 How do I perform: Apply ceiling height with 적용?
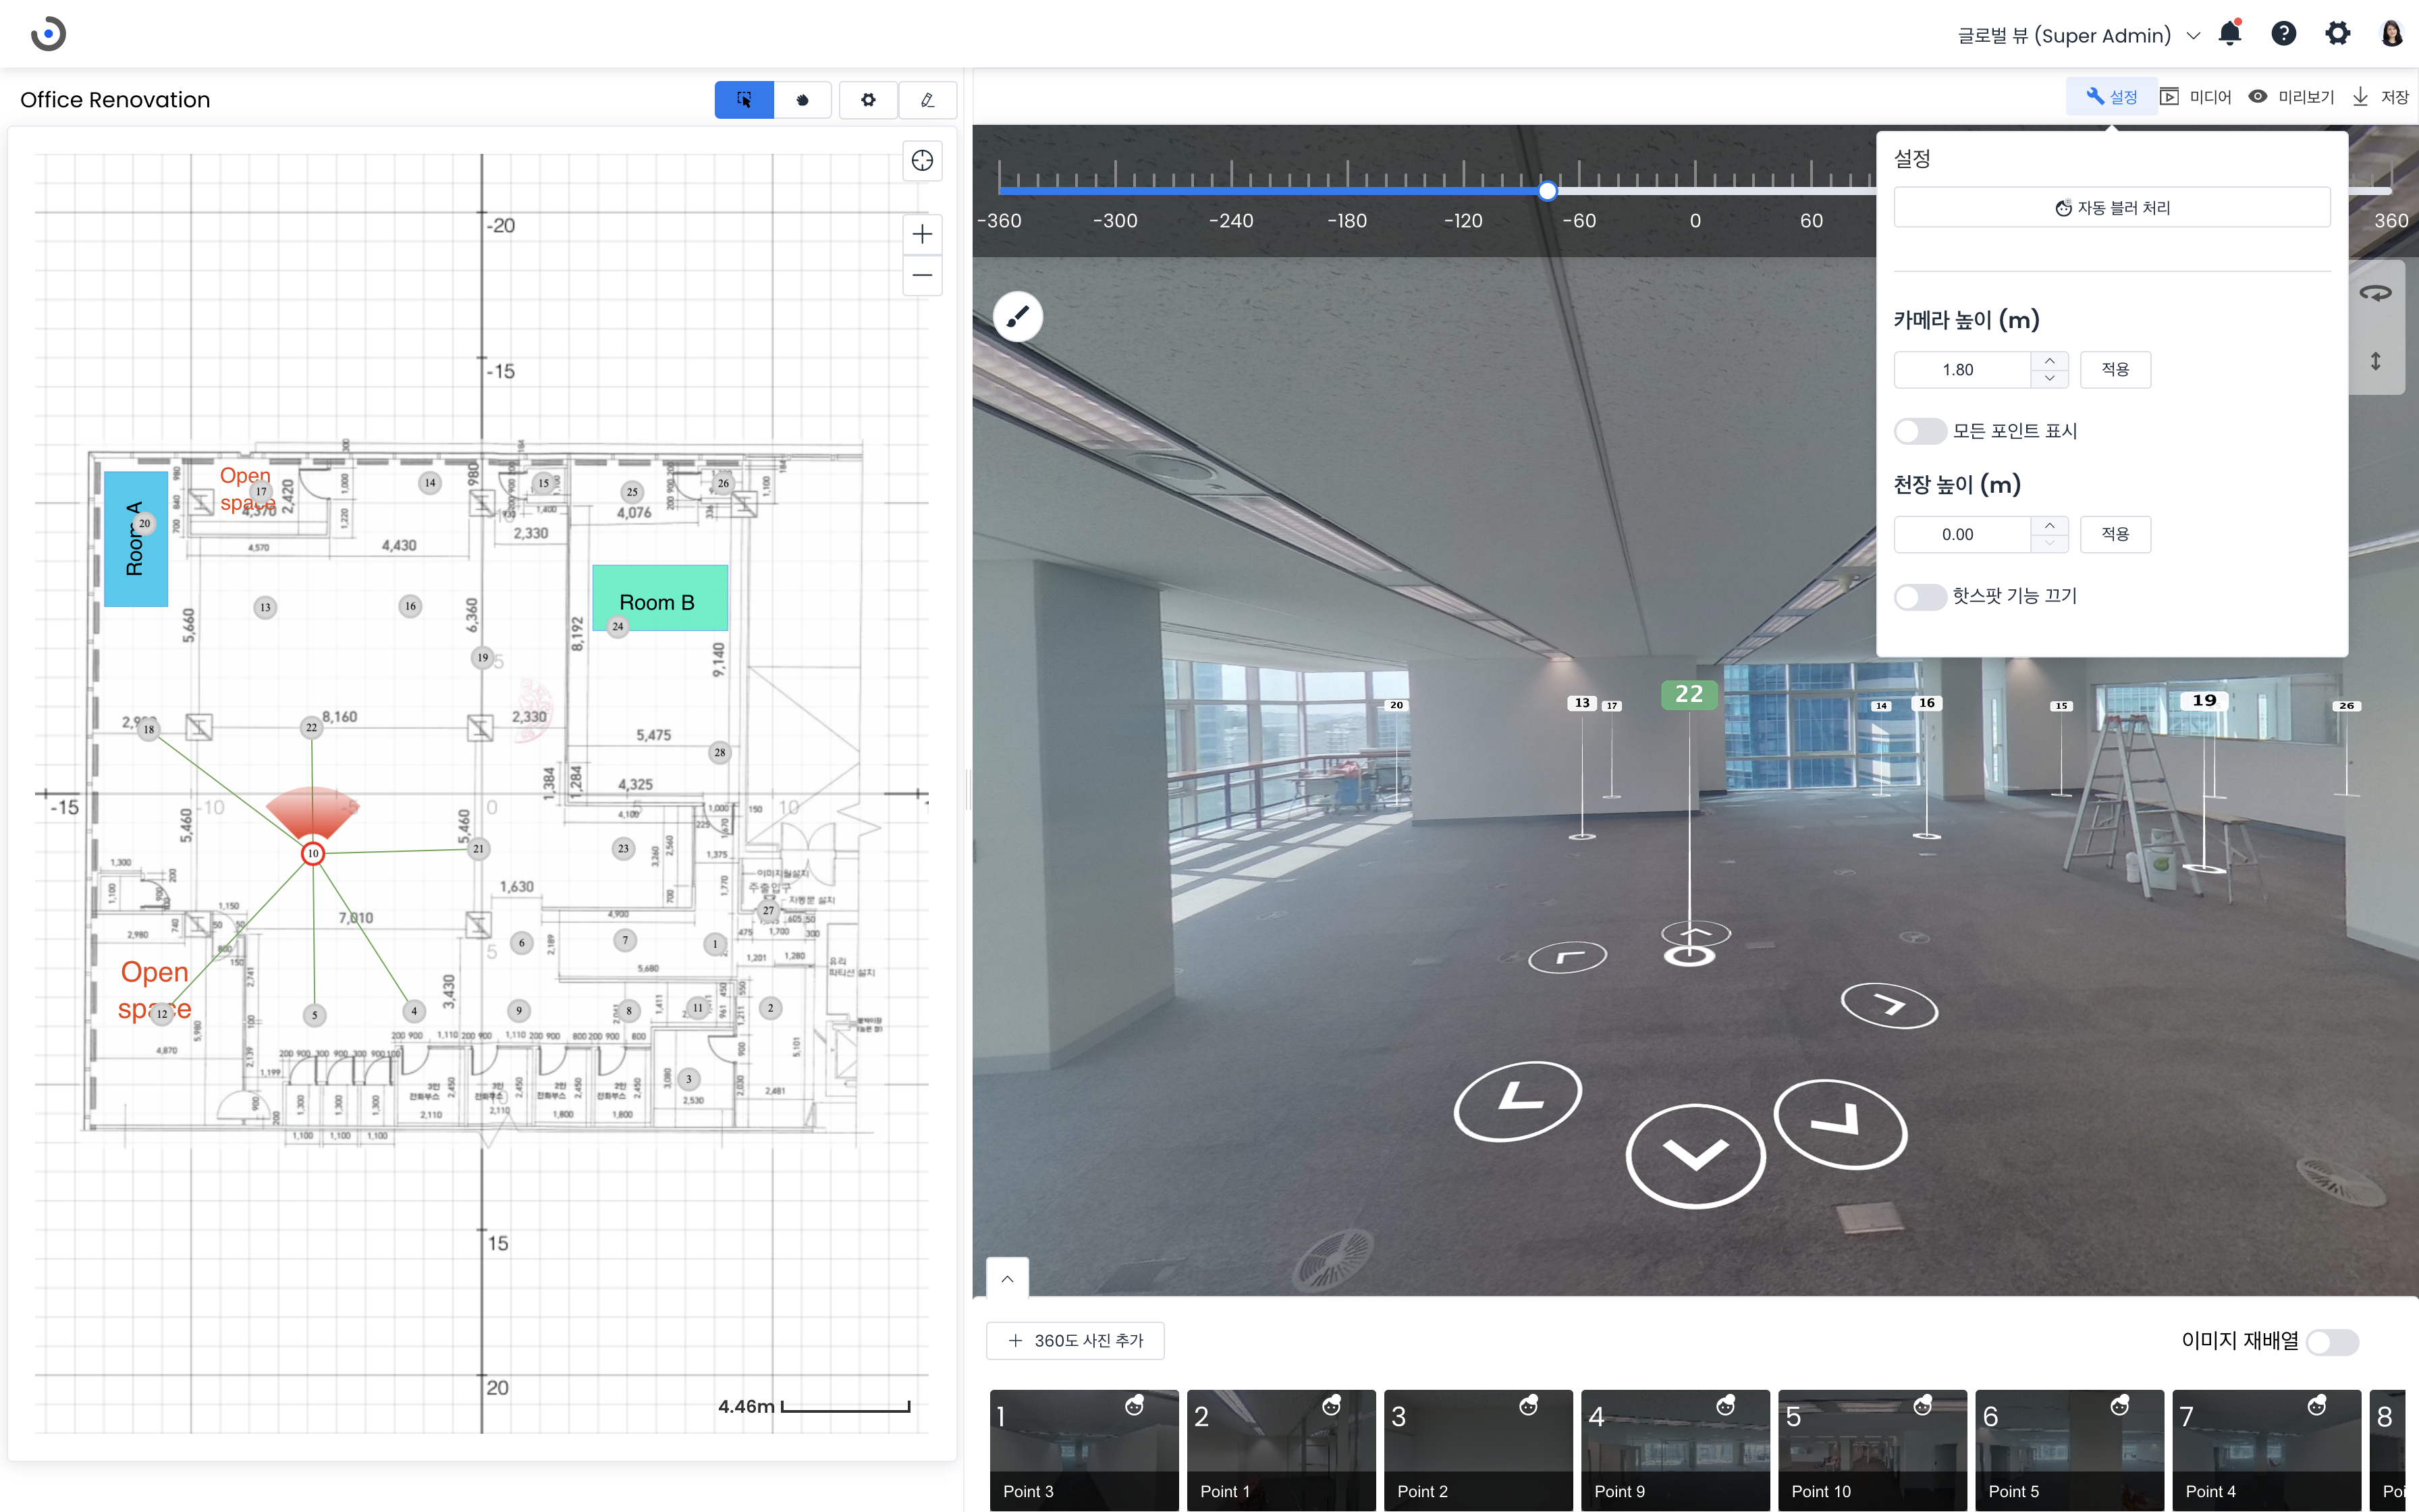(x=2115, y=535)
